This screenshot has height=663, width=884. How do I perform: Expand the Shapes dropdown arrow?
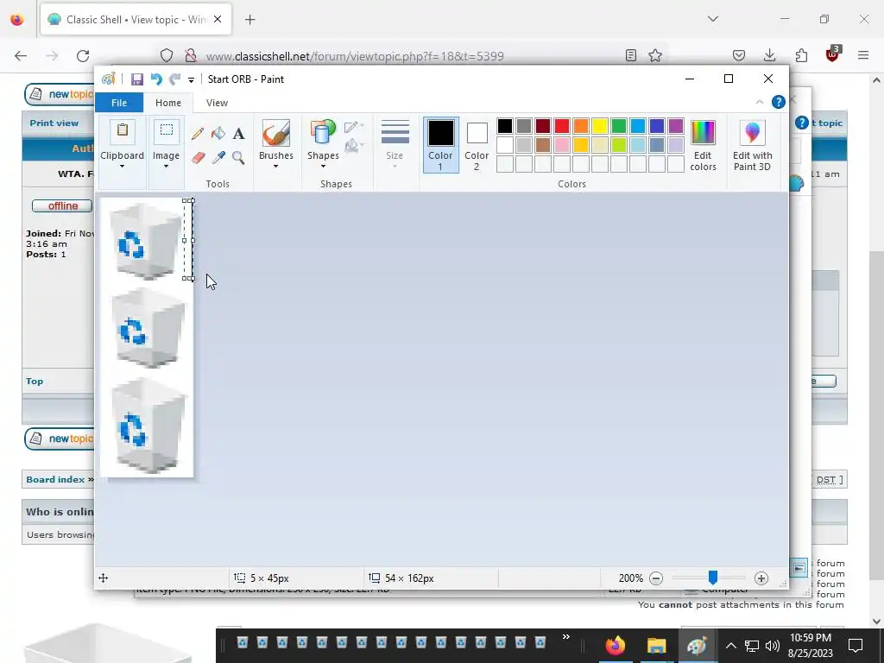323,167
